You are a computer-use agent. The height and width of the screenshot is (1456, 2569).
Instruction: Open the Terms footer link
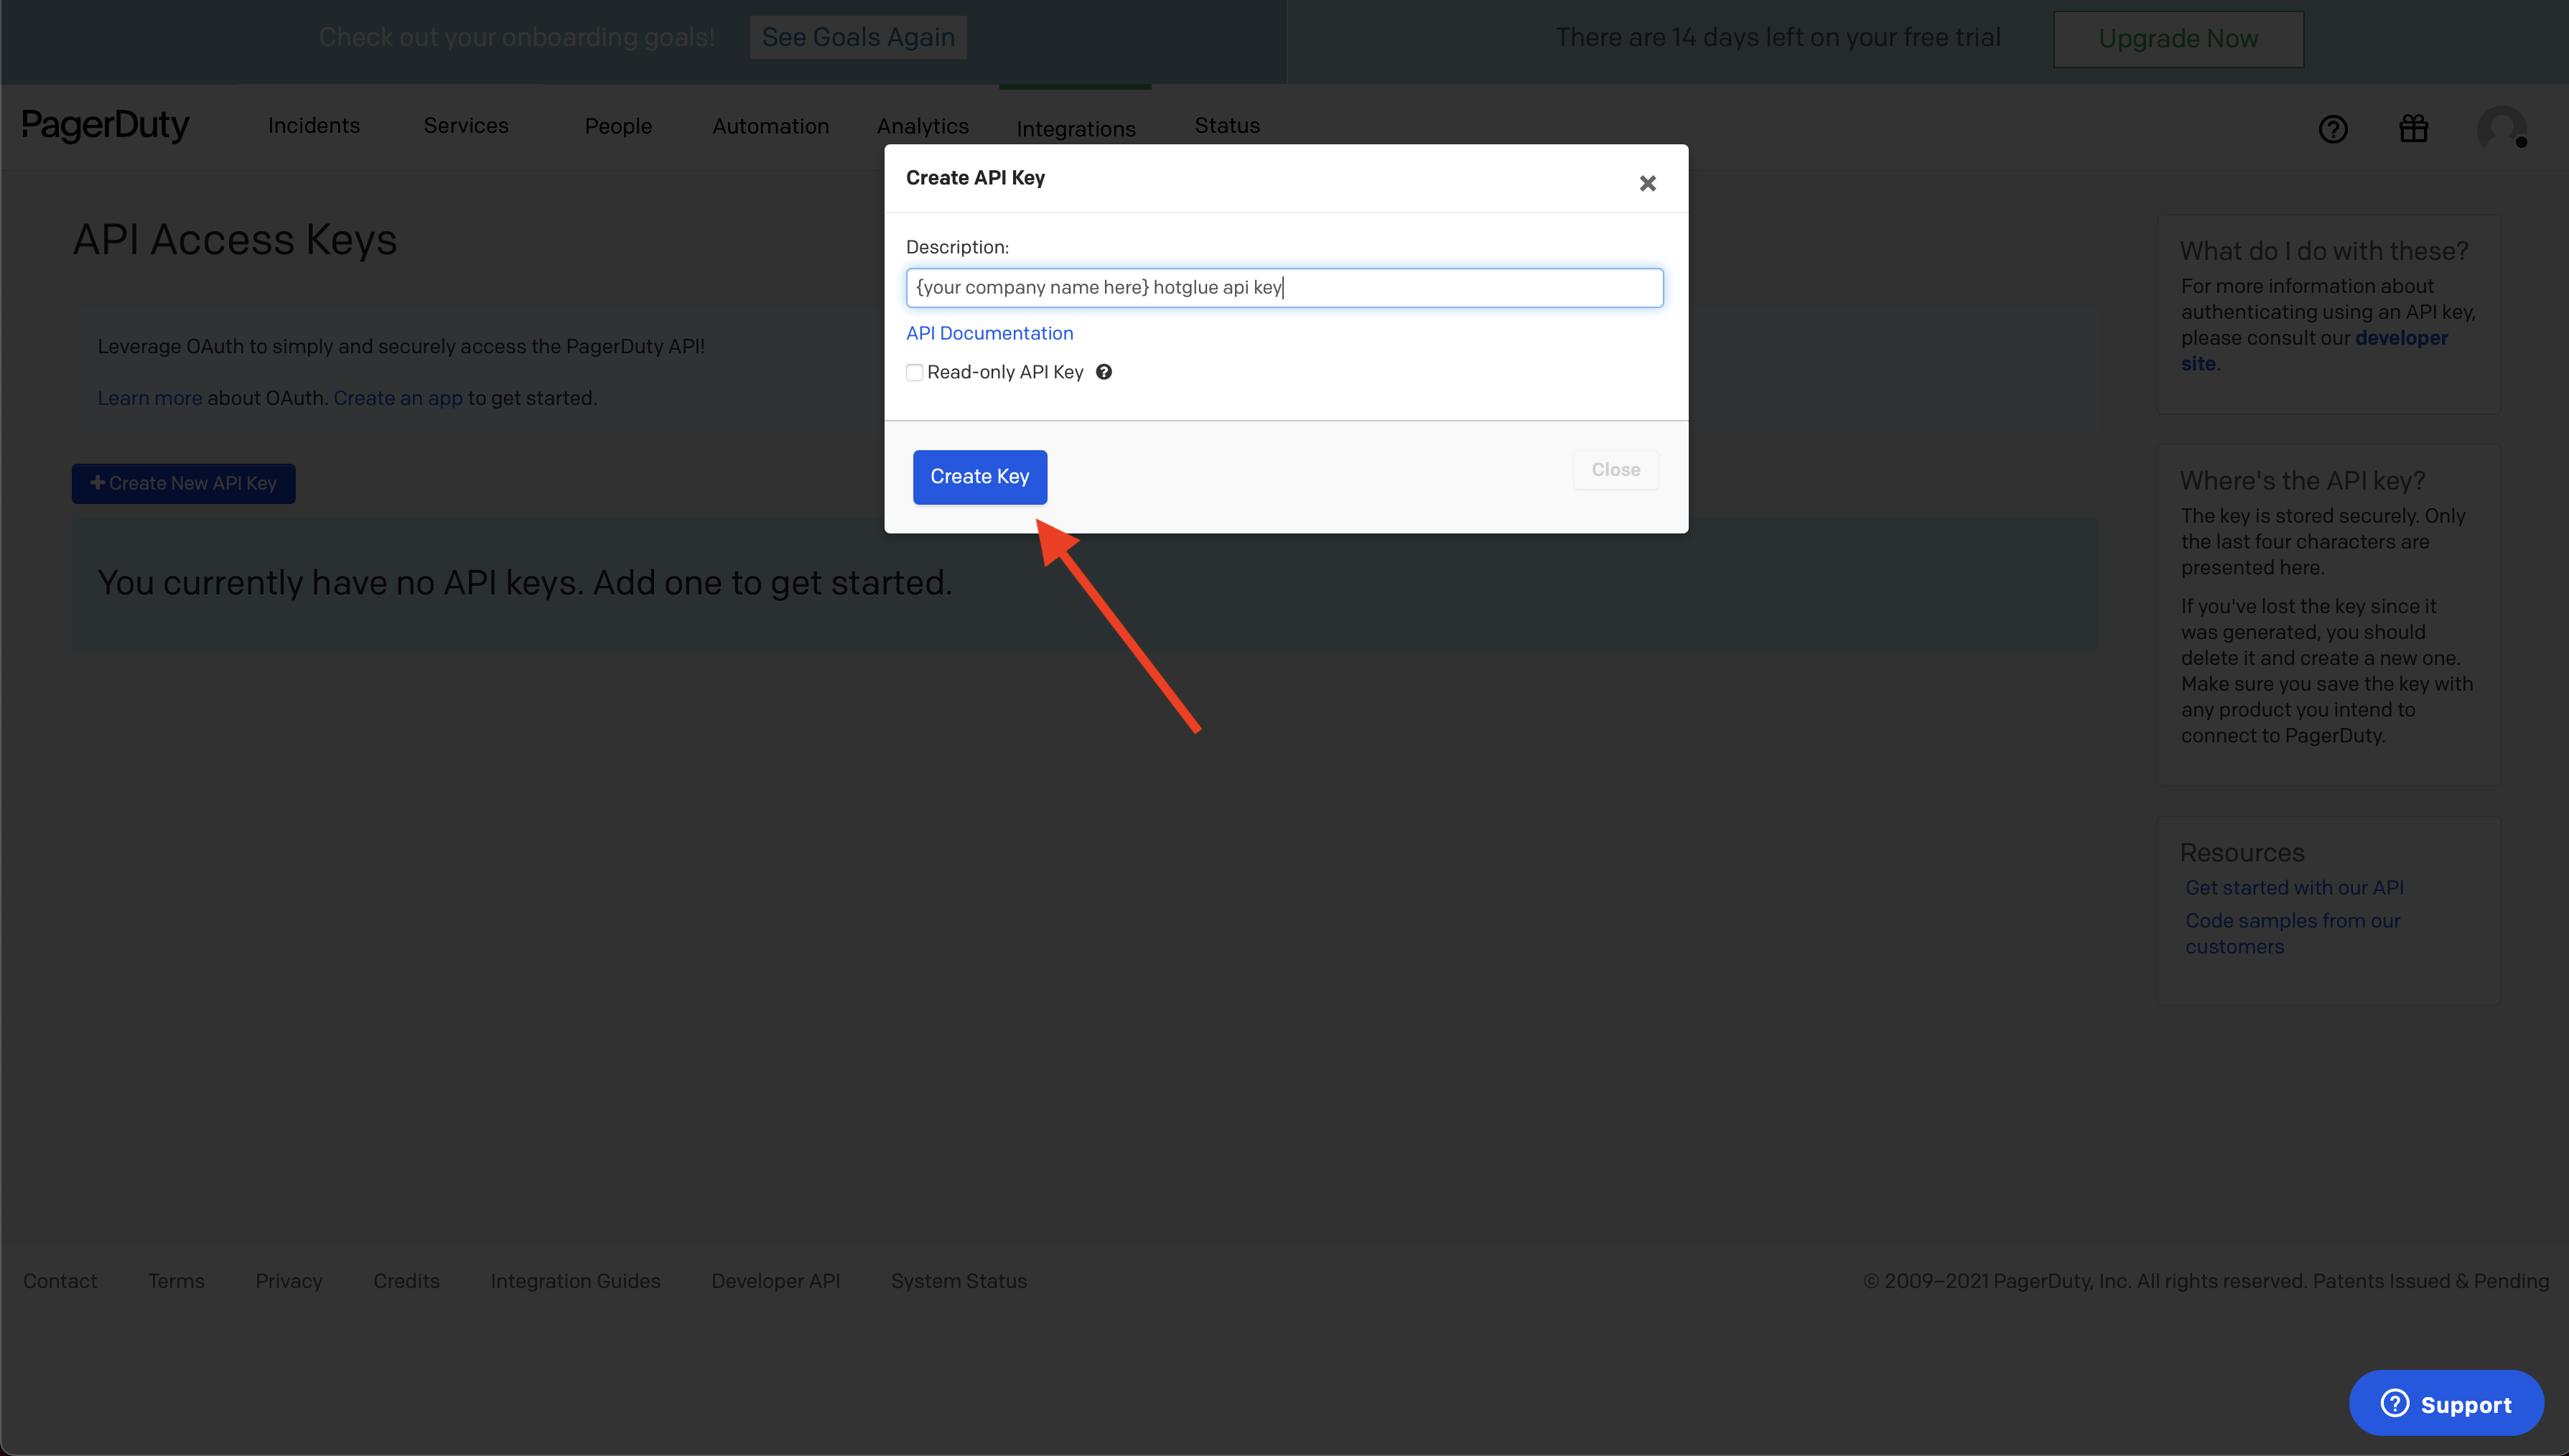(x=176, y=1282)
